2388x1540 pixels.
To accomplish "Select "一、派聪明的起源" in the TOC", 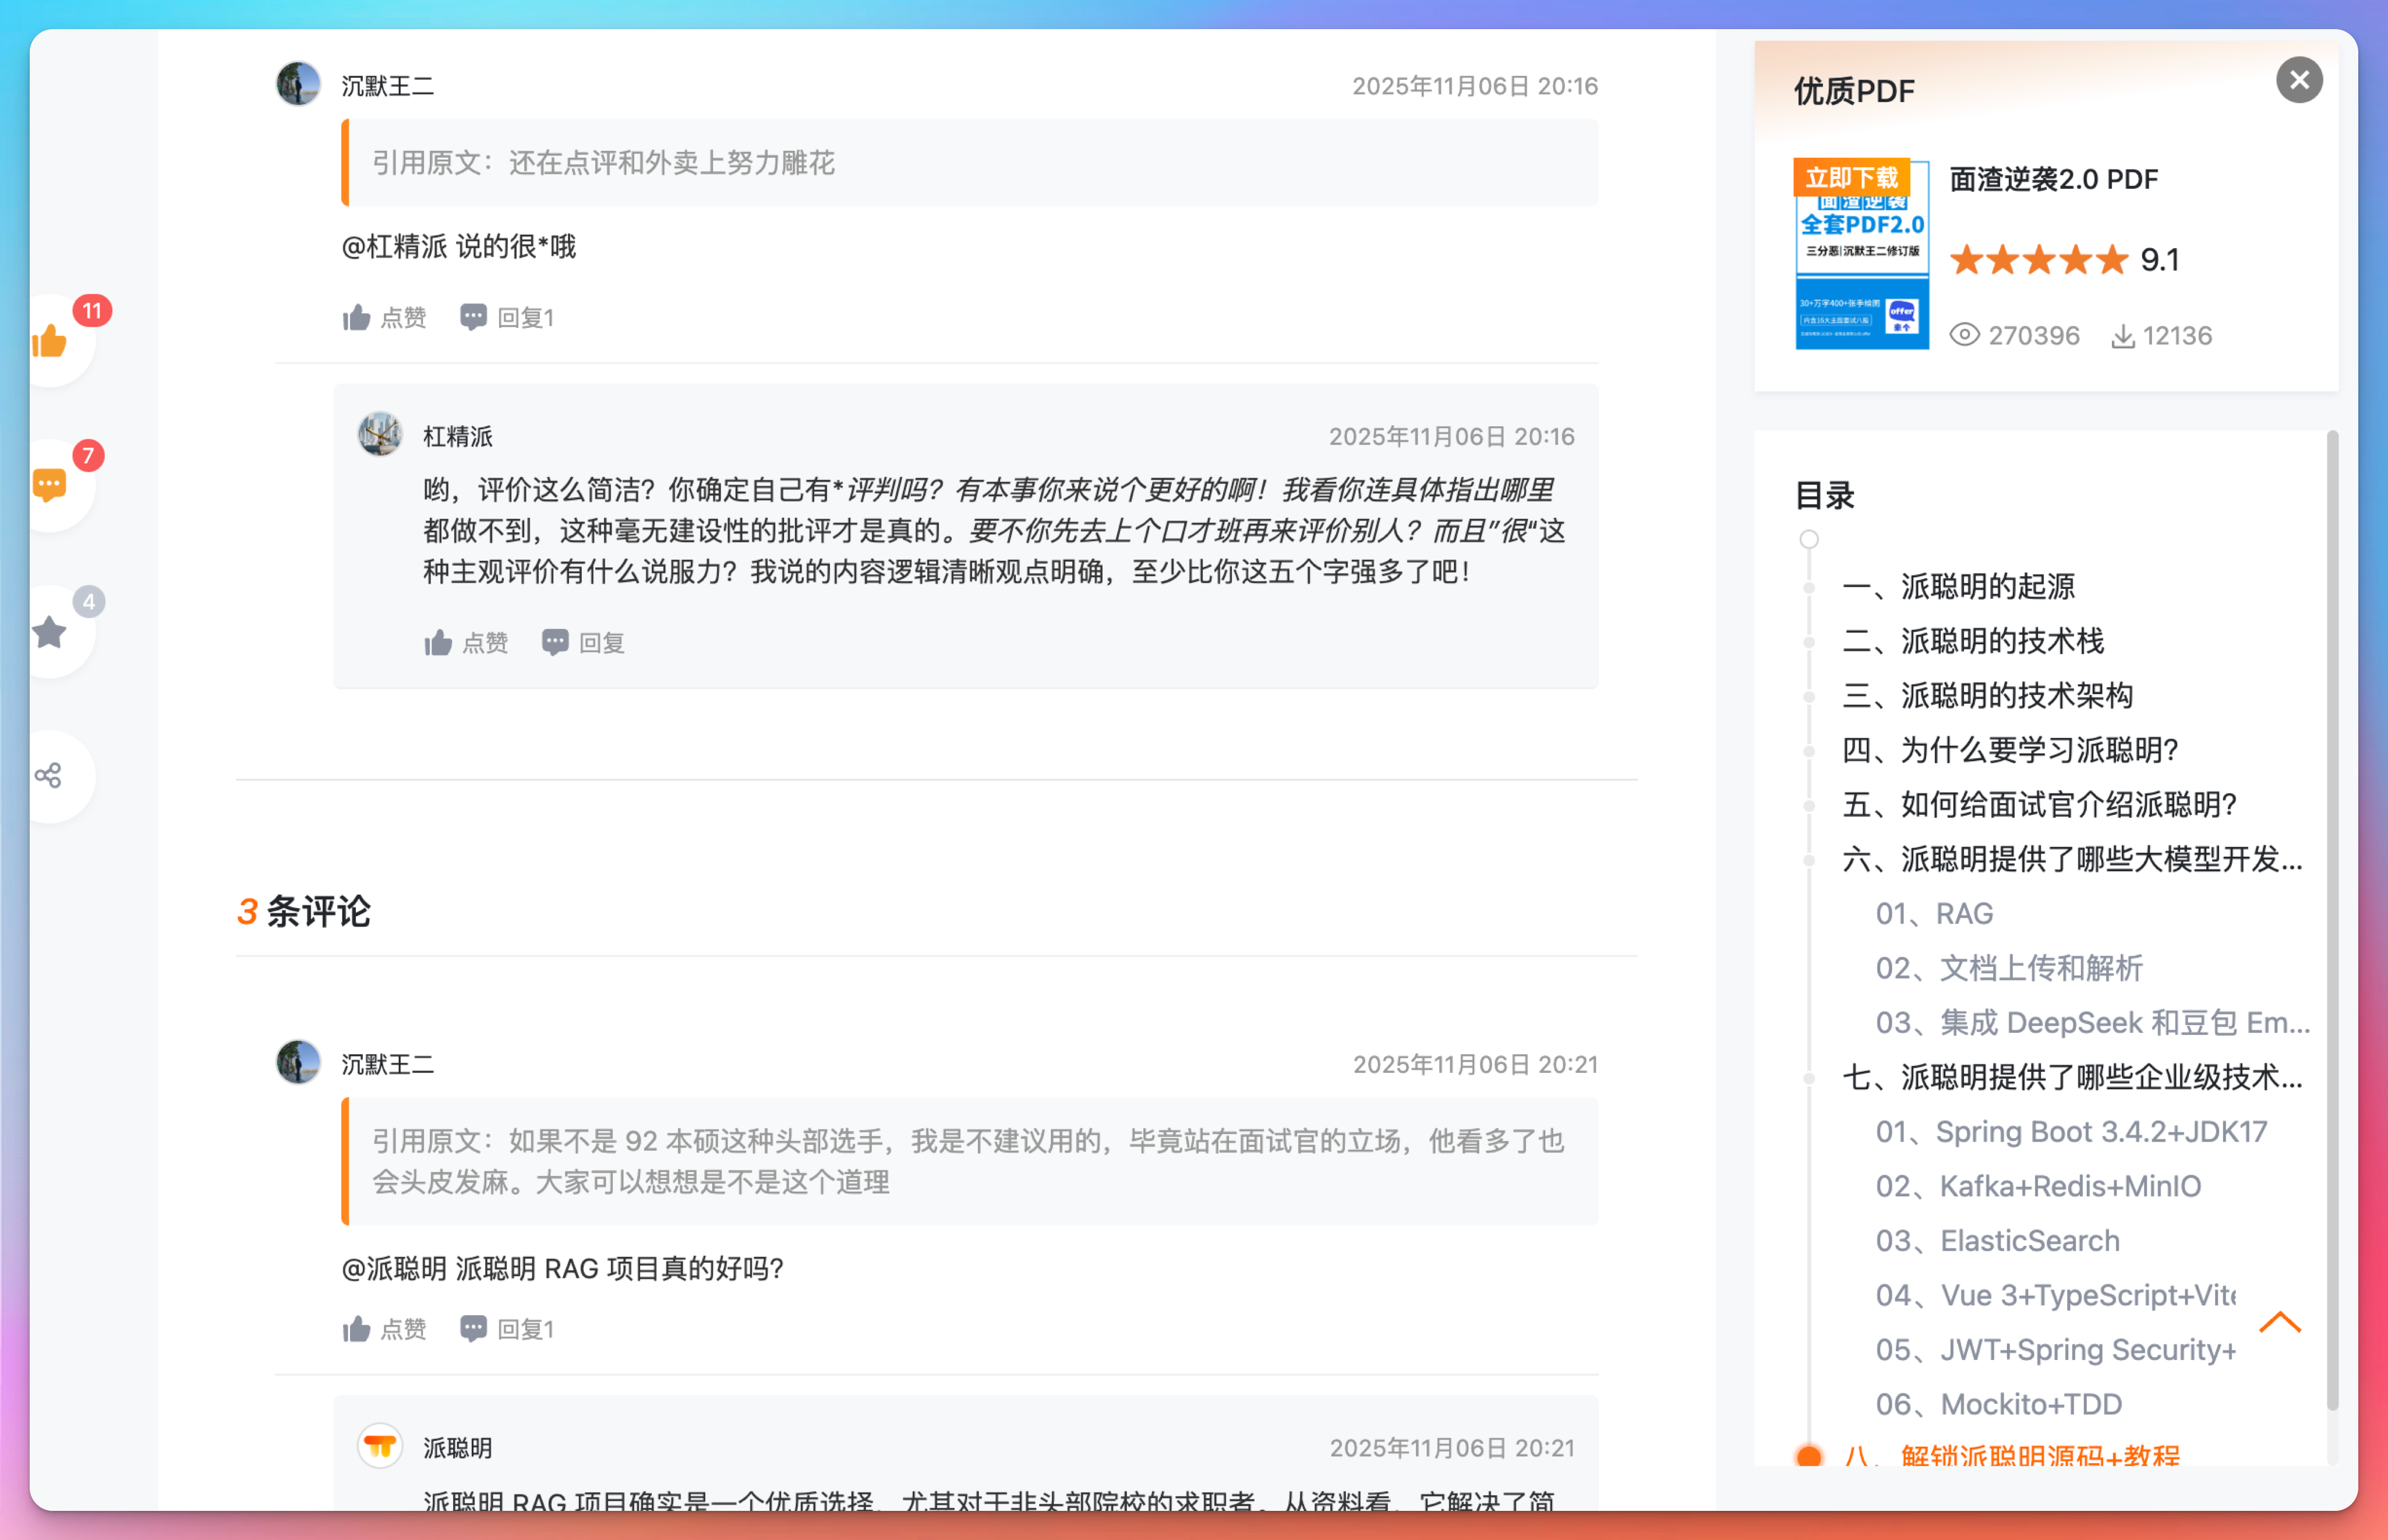I will (1958, 587).
